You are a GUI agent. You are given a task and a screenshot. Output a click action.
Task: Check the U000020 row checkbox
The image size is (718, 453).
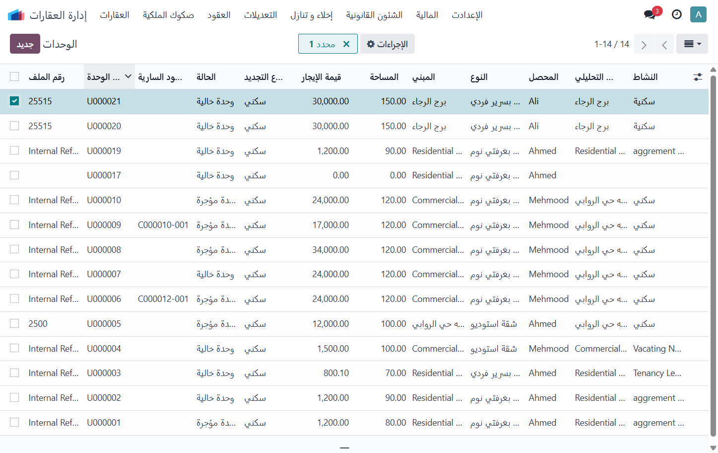click(x=14, y=126)
